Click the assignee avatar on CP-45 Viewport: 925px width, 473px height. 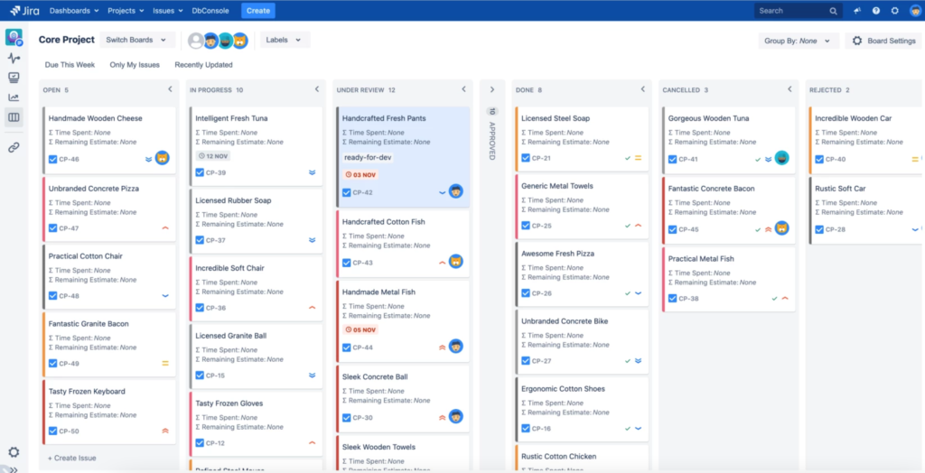point(781,228)
